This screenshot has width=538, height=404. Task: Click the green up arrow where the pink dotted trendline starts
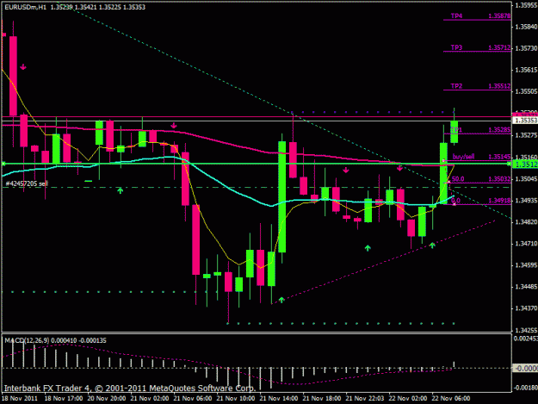click(x=281, y=300)
